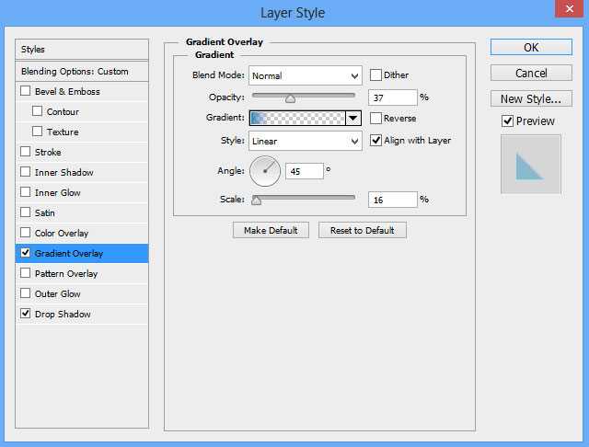Open the Styles section

pos(82,49)
